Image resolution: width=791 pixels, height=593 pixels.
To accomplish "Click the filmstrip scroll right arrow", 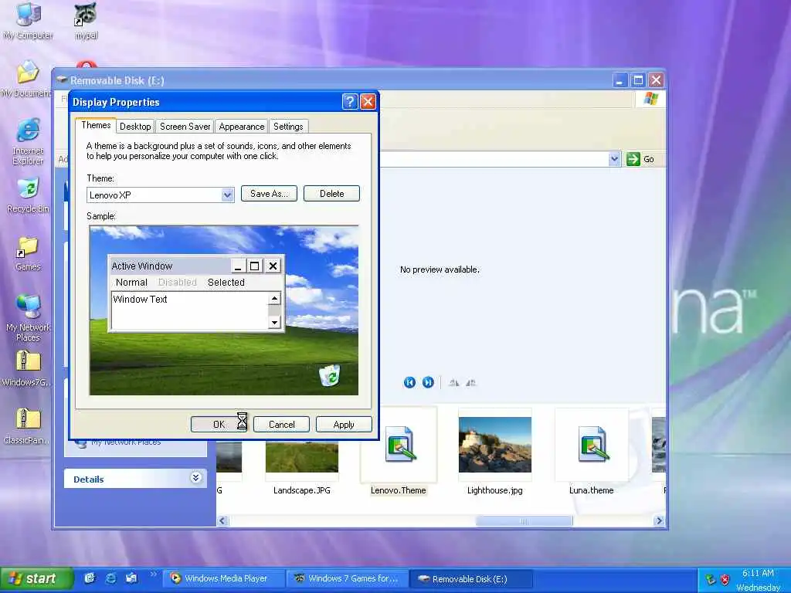I will [x=659, y=521].
